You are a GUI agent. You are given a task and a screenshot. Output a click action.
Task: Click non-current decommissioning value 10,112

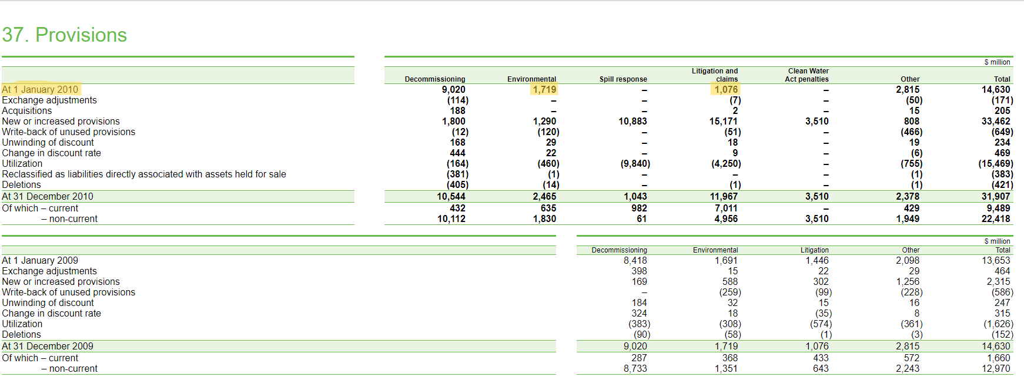pos(451,218)
